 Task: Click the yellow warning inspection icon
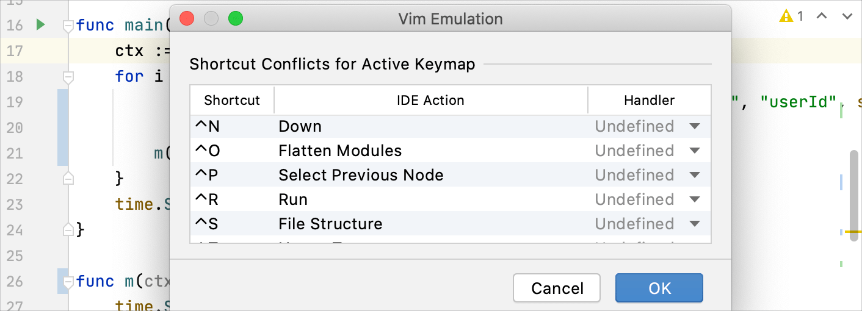(x=786, y=16)
